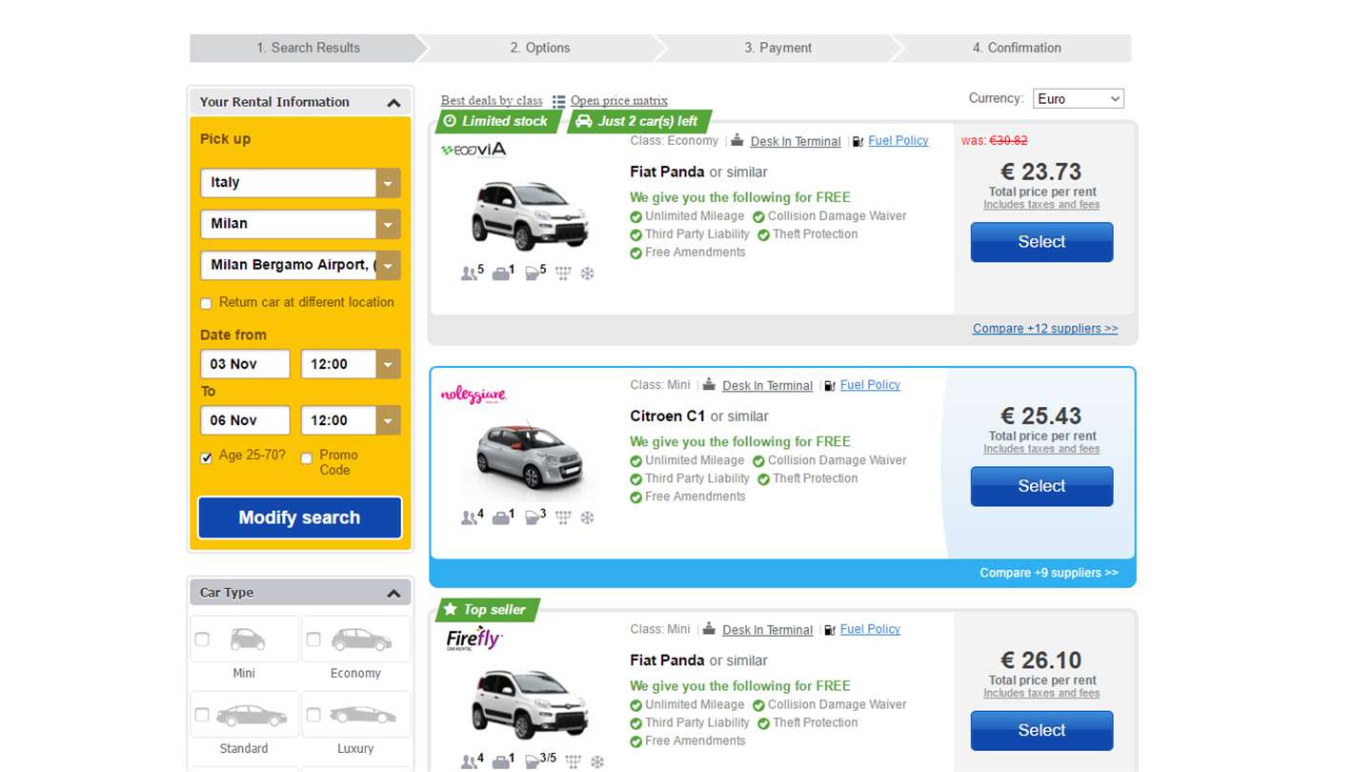Screen dimensions: 1353x772
Task: Click the price matrix grid icon
Action: click(x=558, y=101)
